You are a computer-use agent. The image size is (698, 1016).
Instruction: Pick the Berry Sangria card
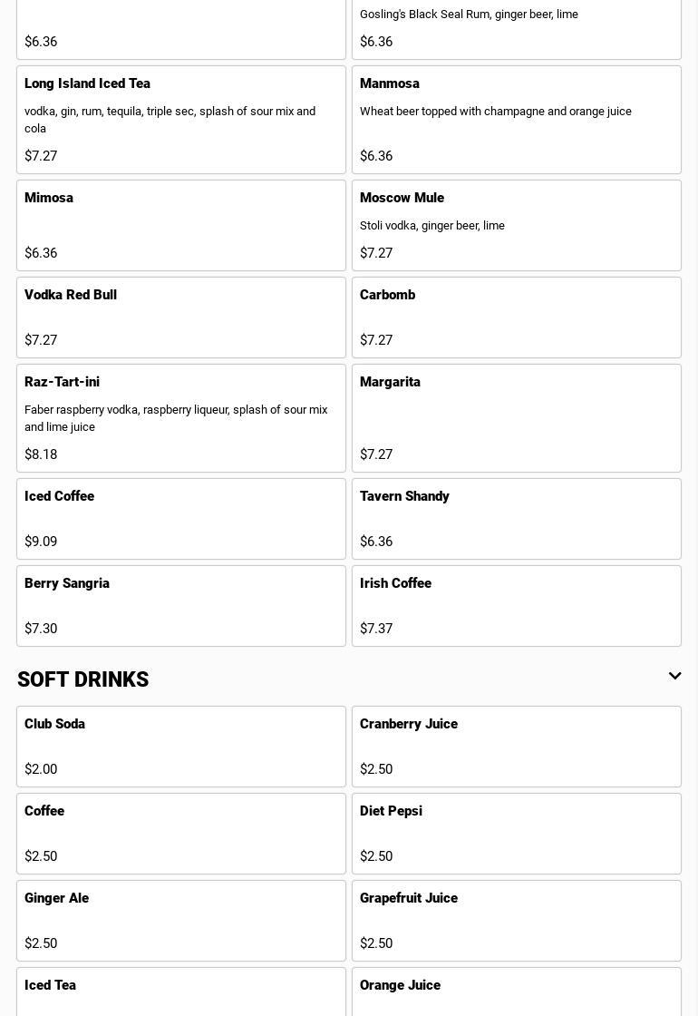181,606
